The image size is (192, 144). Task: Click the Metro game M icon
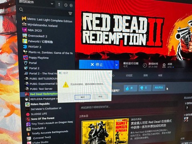pyautogui.click(x=24, y=18)
